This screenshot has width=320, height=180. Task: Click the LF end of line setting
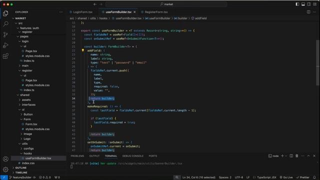(x=248, y=177)
